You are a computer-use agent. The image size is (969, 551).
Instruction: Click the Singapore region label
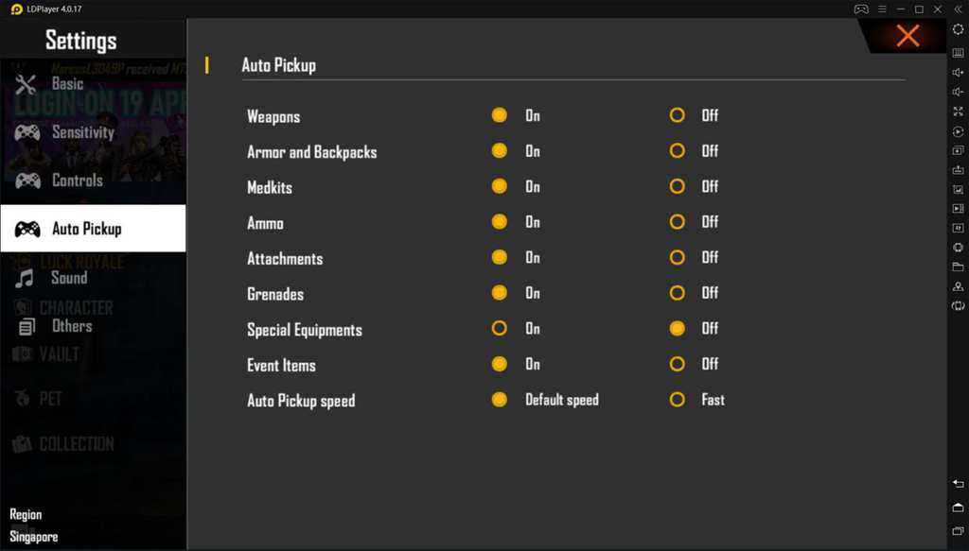pyautogui.click(x=32, y=536)
